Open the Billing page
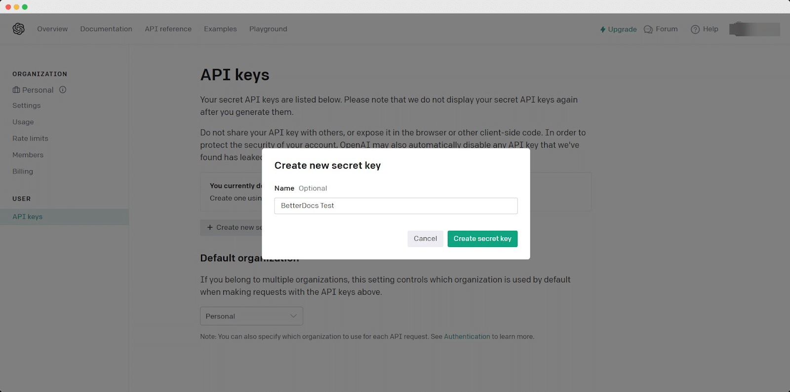790x392 pixels. tap(23, 171)
